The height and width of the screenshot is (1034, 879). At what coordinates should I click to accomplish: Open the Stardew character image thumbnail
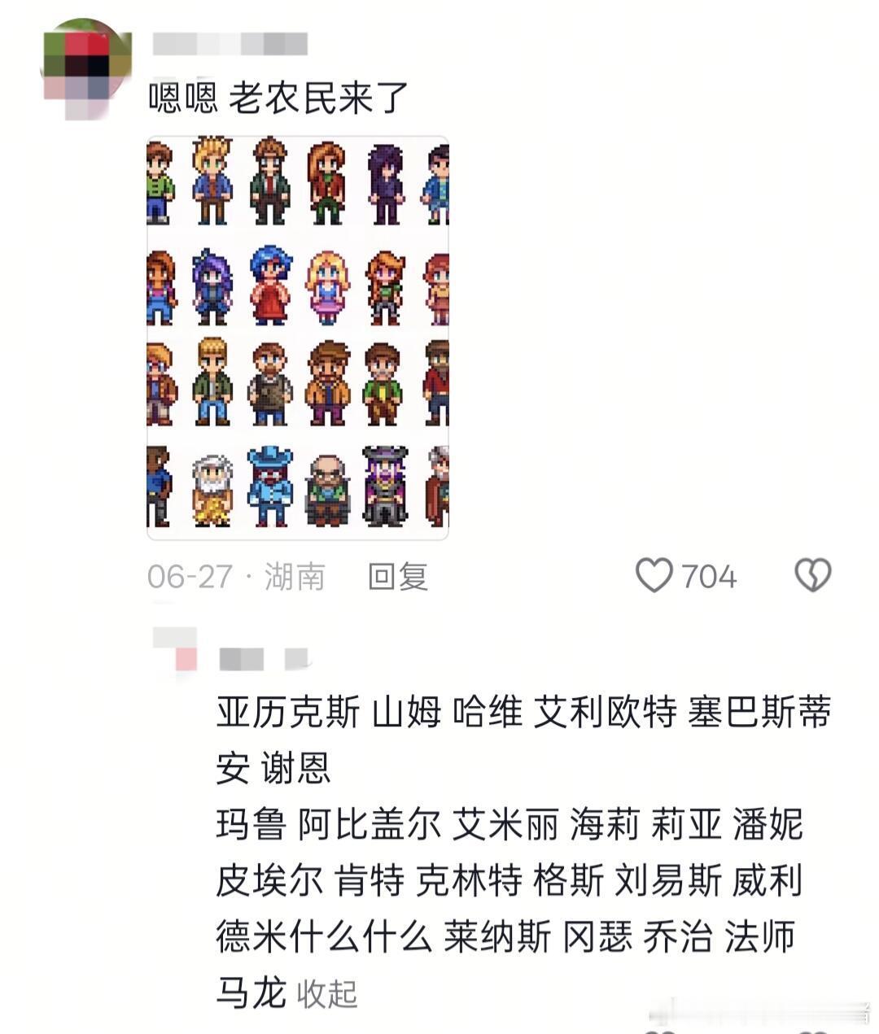click(x=298, y=338)
